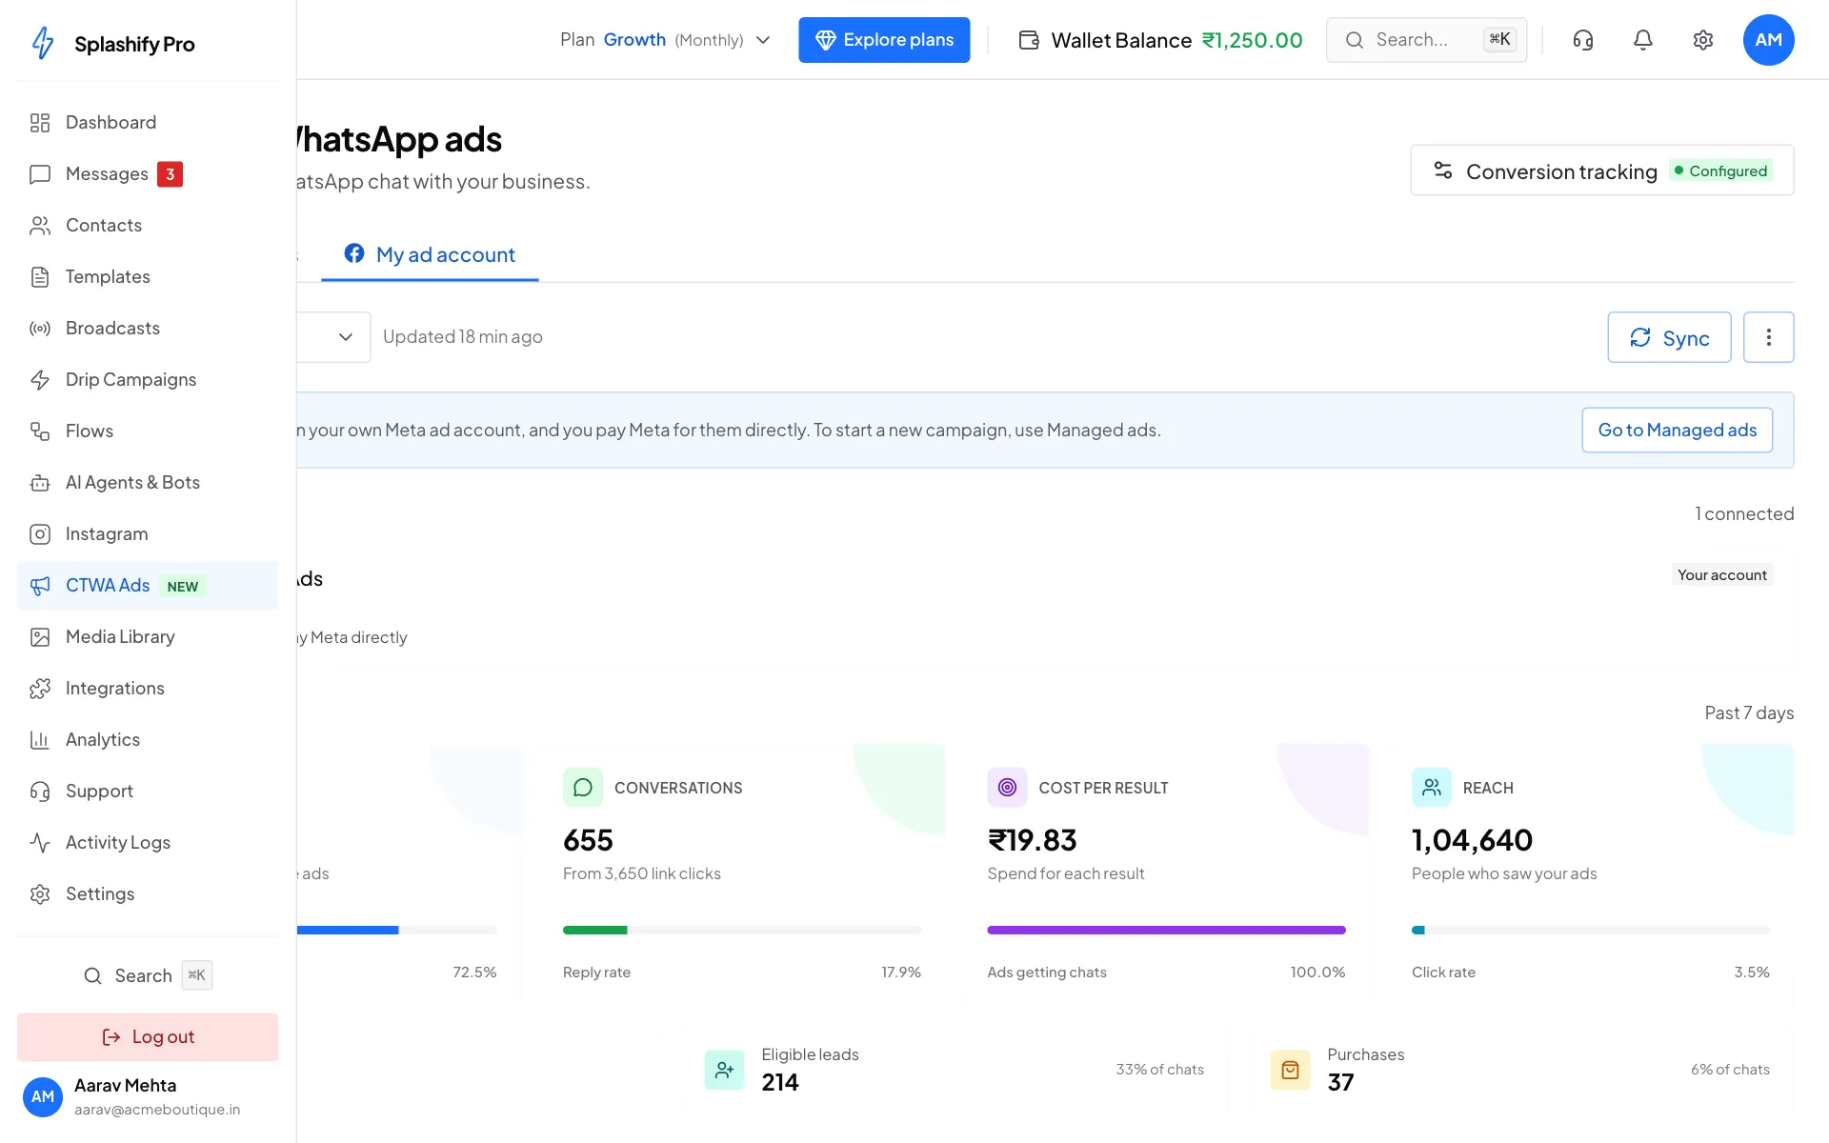Click the Ads getting chats purple bar
Image resolution: width=1829 pixels, height=1143 pixels.
click(x=1167, y=930)
